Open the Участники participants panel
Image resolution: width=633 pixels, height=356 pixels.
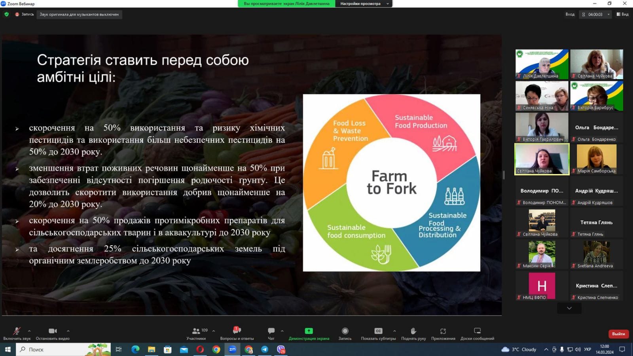click(196, 333)
